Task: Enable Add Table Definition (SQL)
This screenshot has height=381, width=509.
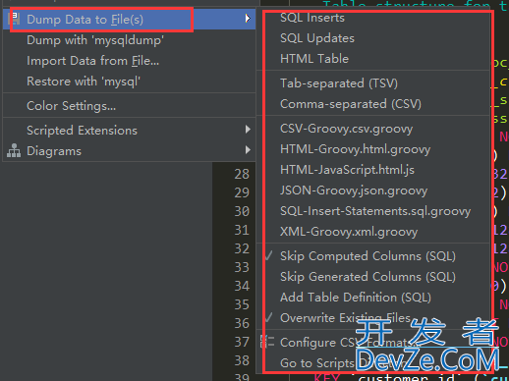Action: pyautogui.click(x=356, y=298)
